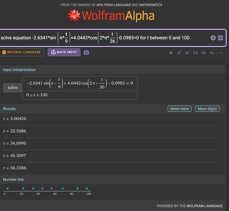Click Powered by the Wolfram Language text
Image resolution: width=229 pixels, height=211 pixels.
[190, 206]
